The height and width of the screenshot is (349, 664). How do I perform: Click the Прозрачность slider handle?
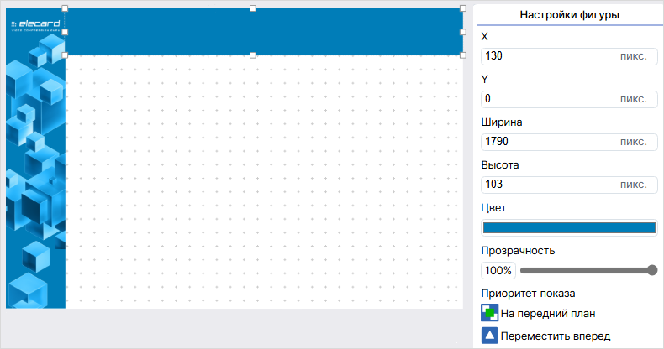point(652,270)
